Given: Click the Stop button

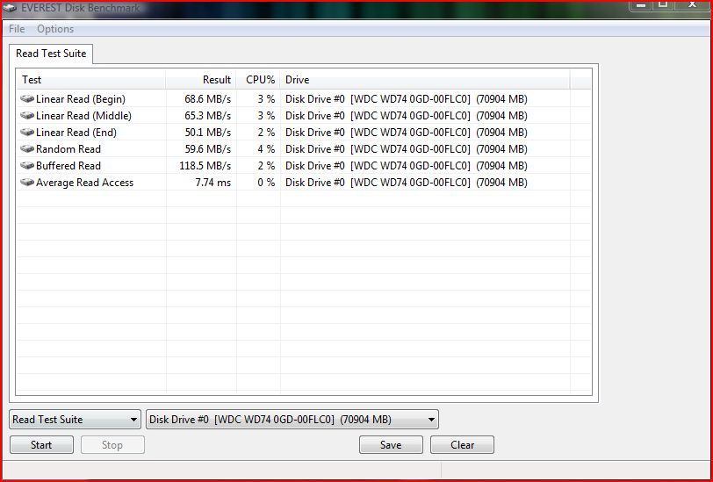Looking at the screenshot, I should tap(112, 445).
